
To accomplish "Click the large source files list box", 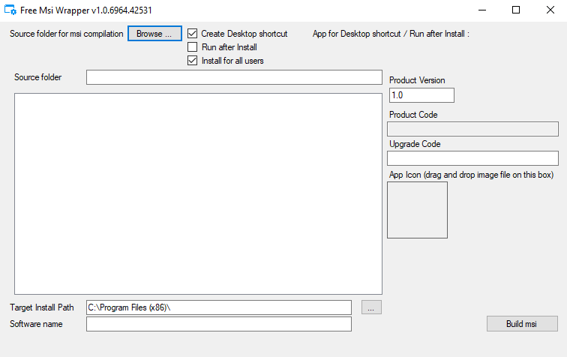I will [x=198, y=193].
